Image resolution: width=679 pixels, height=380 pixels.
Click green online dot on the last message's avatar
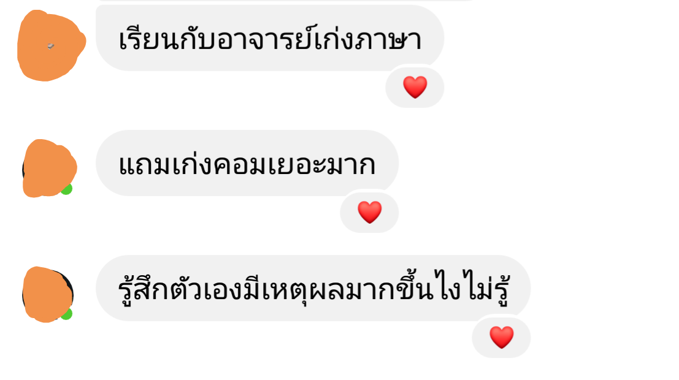(67, 314)
